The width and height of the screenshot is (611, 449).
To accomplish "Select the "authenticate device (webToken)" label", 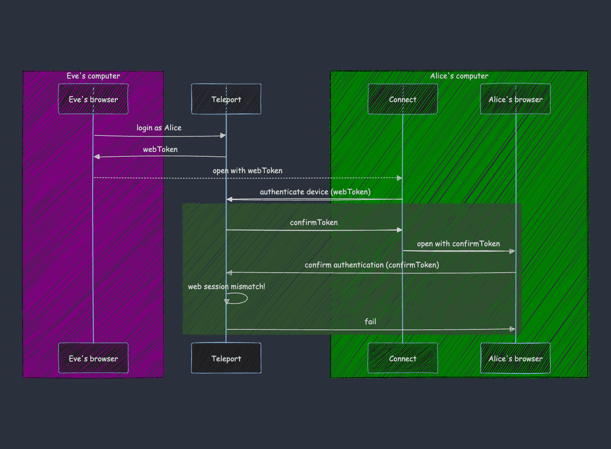I will click(315, 192).
